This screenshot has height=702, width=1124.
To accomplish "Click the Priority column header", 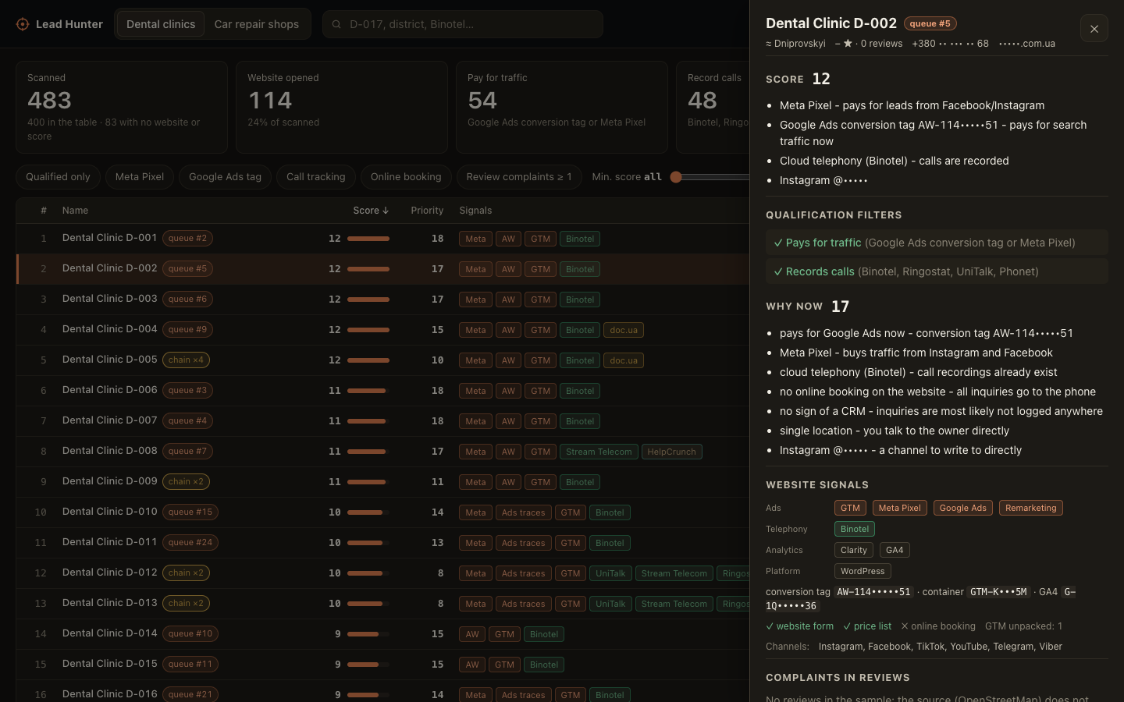I will point(427,211).
